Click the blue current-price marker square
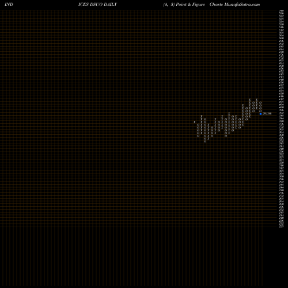 coord(260,113)
